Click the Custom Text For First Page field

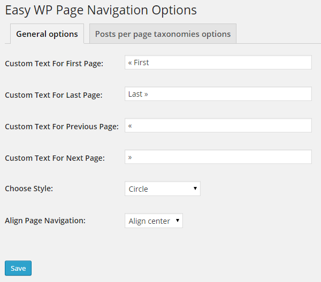pos(218,62)
